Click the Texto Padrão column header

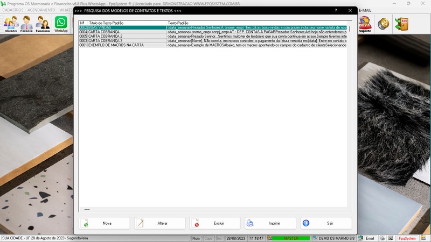(x=257, y=23)
